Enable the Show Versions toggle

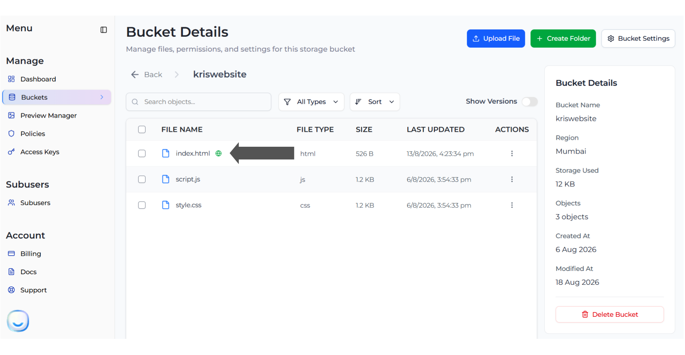(x=530, y=102)
